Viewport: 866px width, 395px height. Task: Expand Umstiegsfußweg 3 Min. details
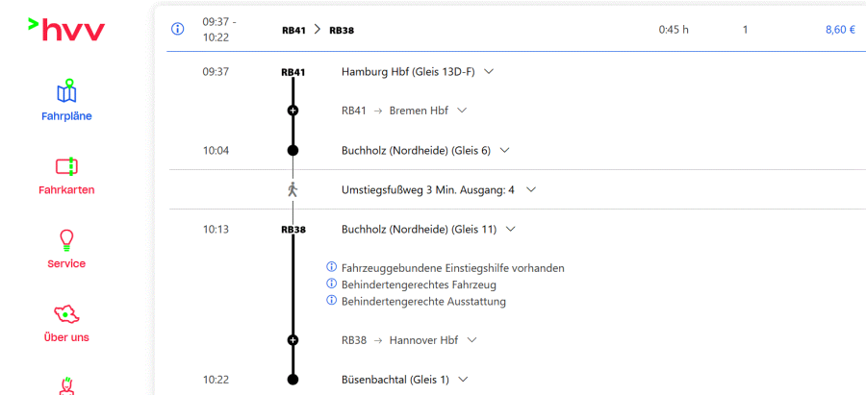(530, 189)
